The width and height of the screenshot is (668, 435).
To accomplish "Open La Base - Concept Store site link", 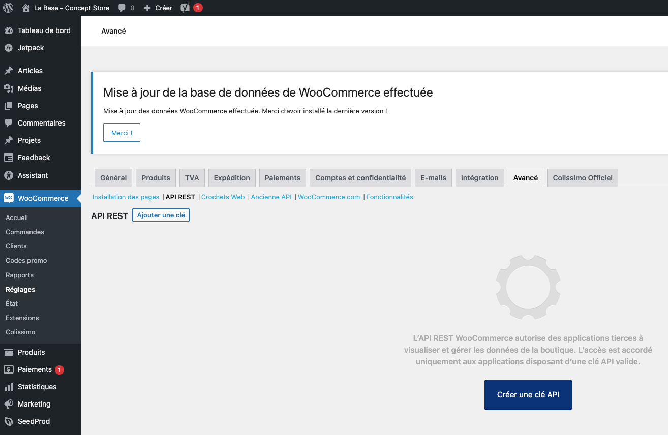I will [72, 8].
